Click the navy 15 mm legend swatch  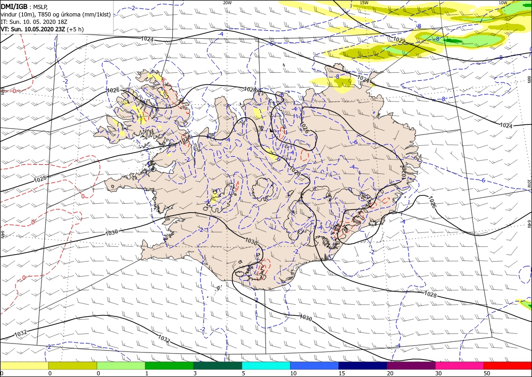(363, 365)
